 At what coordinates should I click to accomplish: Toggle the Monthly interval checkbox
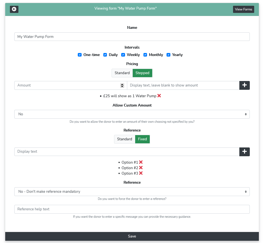[145, 55]
